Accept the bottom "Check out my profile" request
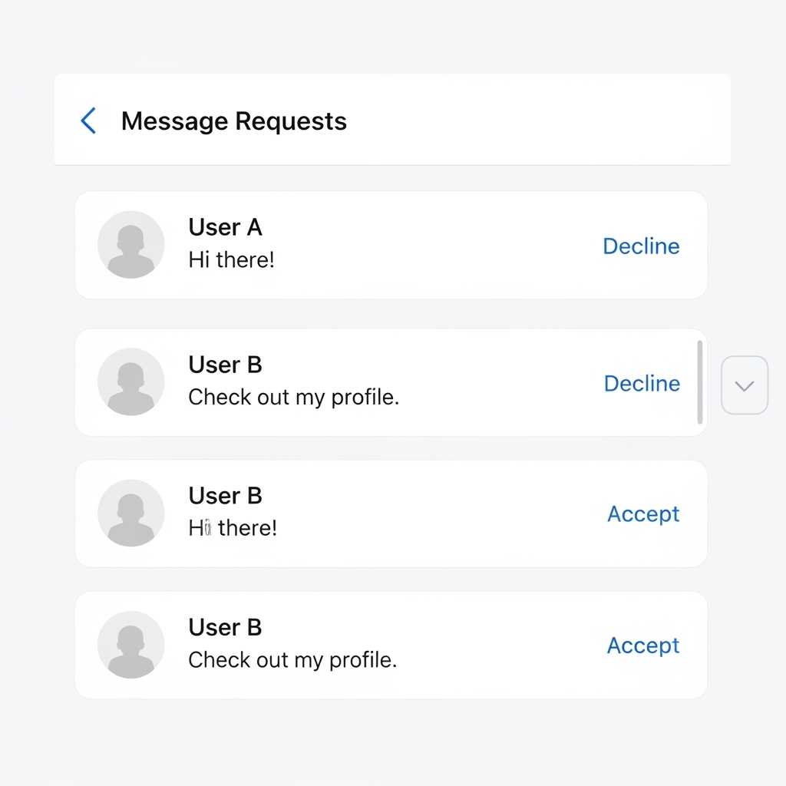 pos(643,646)
